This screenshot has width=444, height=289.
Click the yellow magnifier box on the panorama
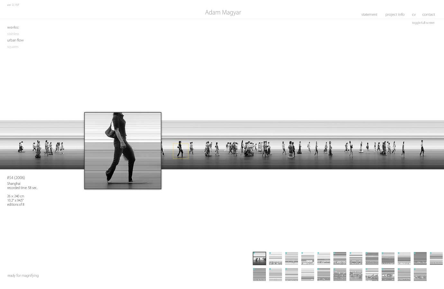point(181,151)
